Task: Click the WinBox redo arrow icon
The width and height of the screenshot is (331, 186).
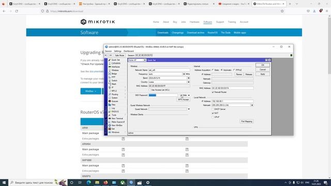Action: tap(110, 55)
